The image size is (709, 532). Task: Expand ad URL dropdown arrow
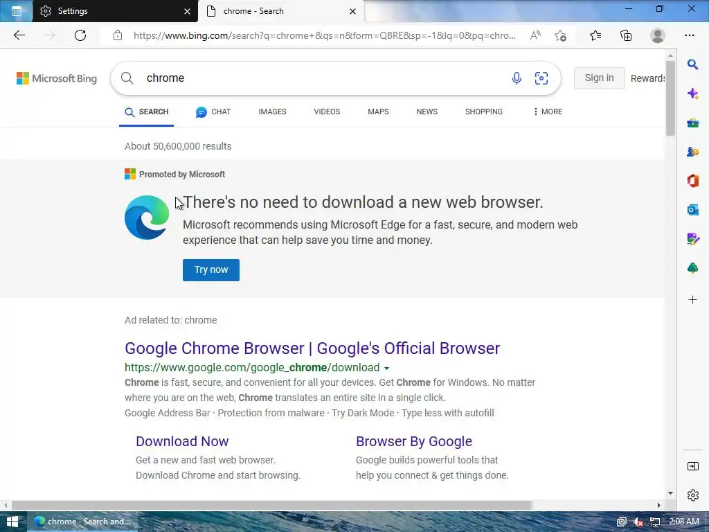point(386,369)
